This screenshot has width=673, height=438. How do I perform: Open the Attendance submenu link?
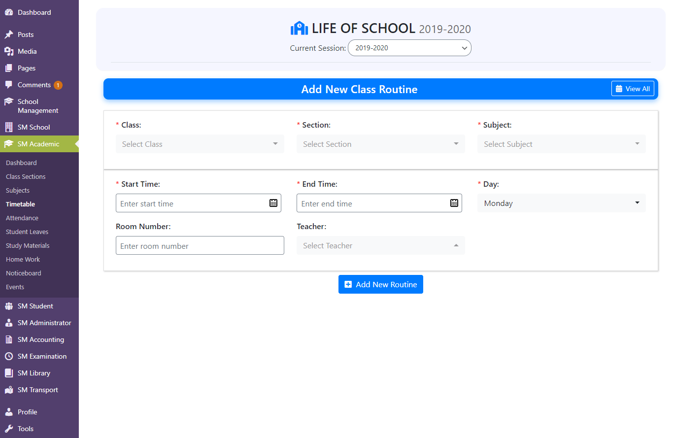coord(22,218)
